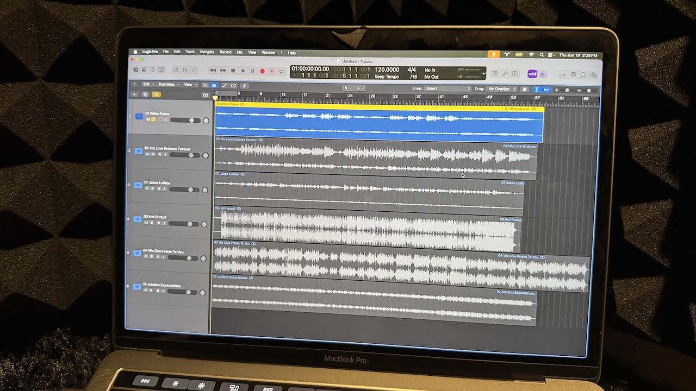Open the Apple Loops browser
Screen dimensions: 696x391
[583, 73]
